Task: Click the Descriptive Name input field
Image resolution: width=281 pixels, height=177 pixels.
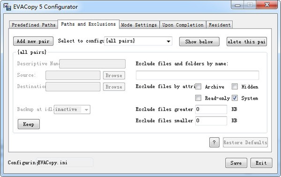Action: (x=92, y=64)
